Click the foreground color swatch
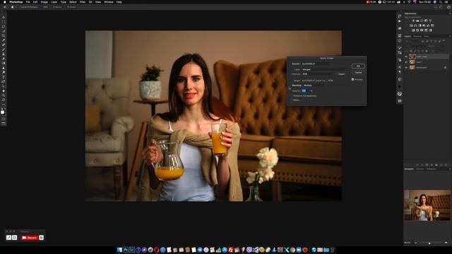The width and height of the screenshot is (452, 254). coord(2,112)
